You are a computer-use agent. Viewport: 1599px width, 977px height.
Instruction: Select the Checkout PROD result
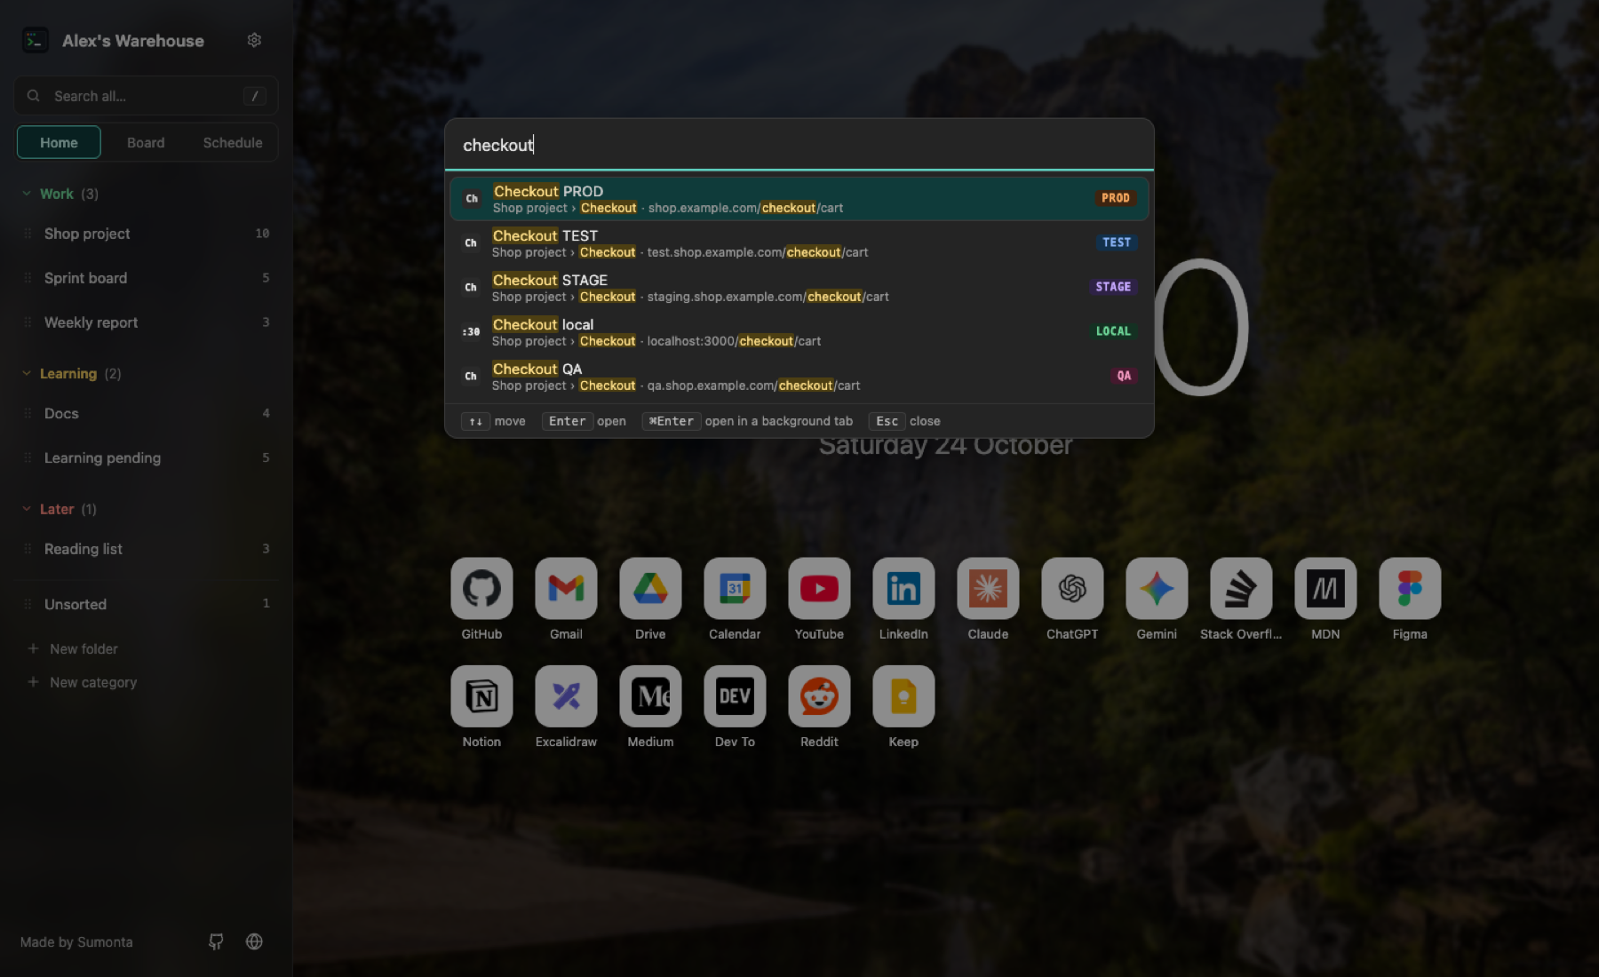[799, 199]
